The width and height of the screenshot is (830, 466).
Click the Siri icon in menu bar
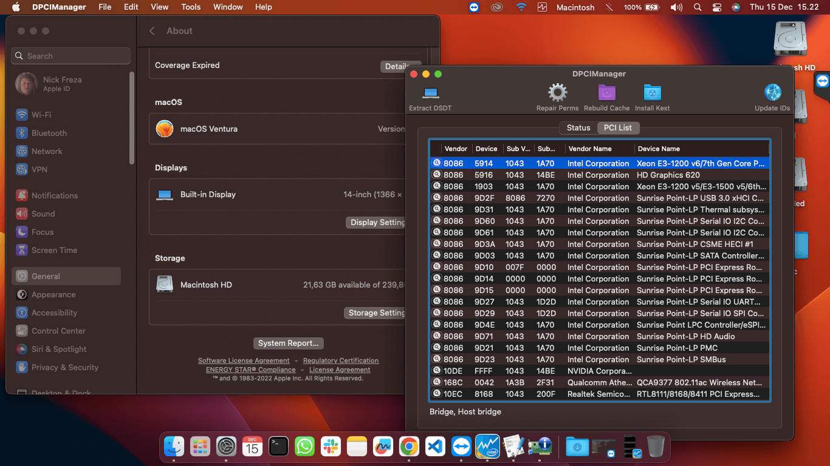click(x=736, y=7)
